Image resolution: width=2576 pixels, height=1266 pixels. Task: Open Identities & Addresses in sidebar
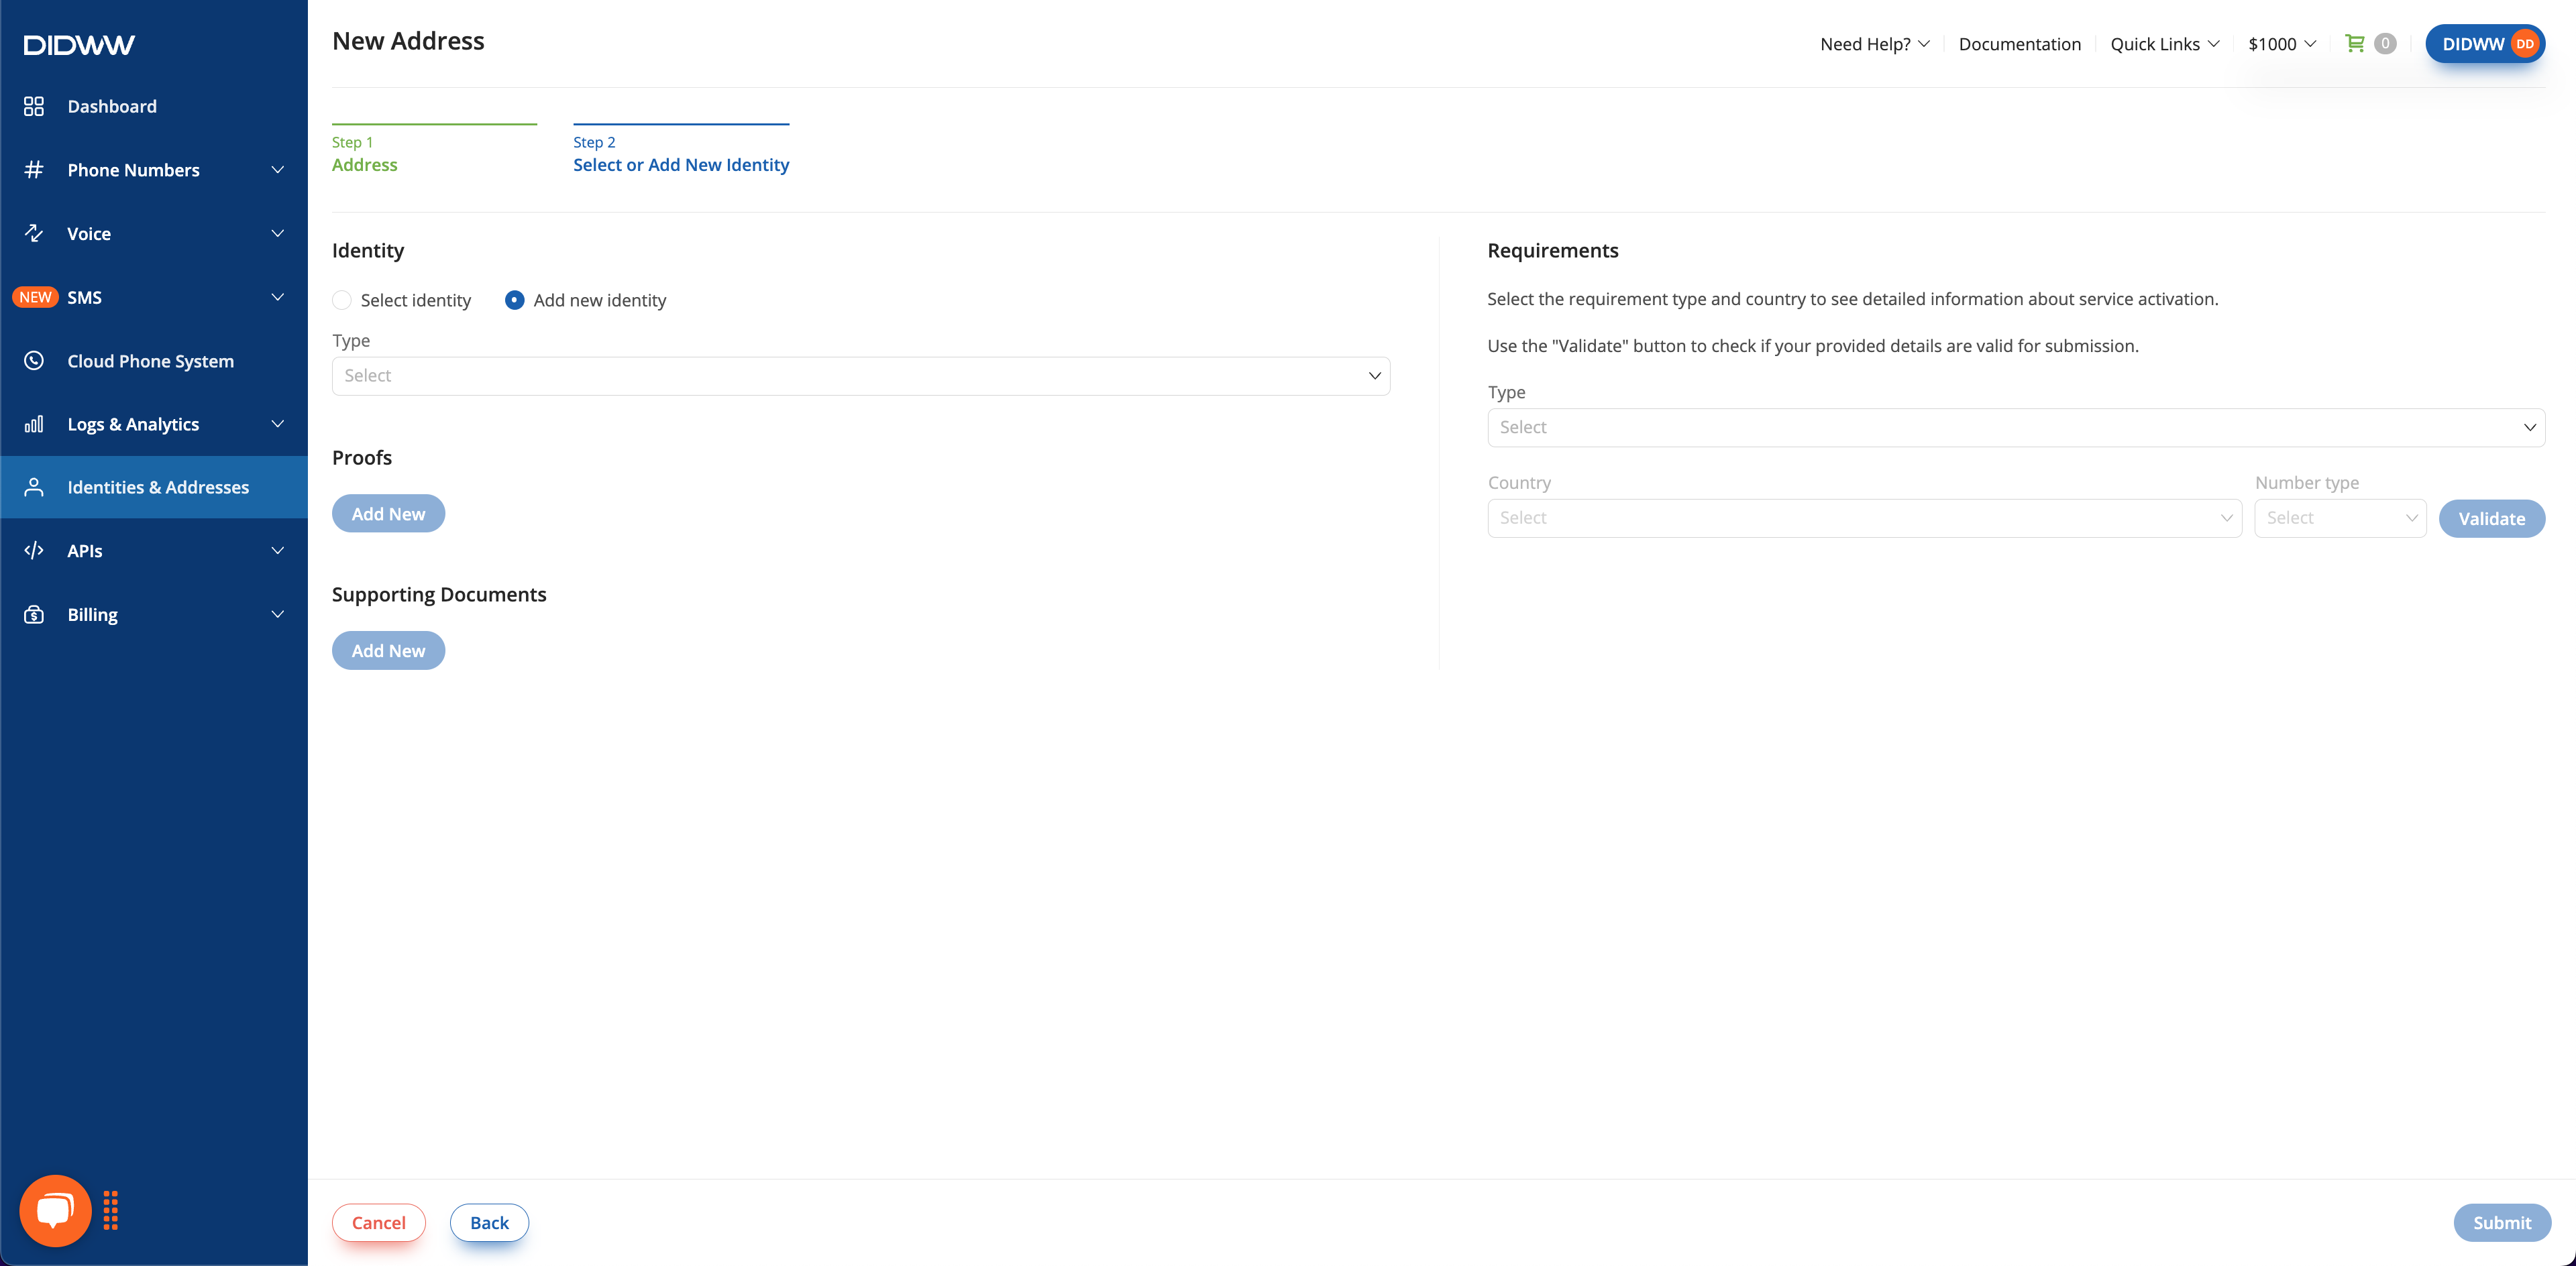154,487
